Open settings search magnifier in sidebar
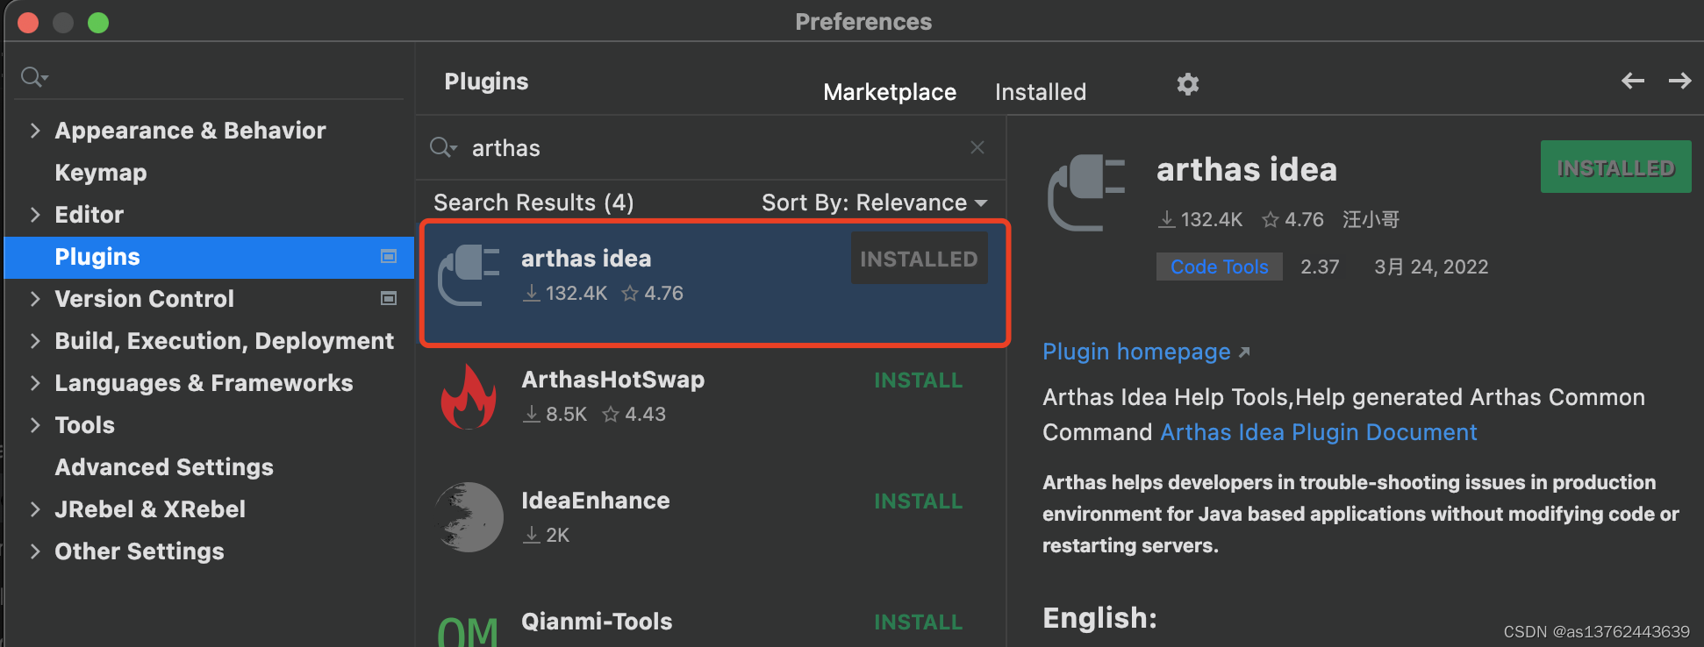This screenshot has height=647, width=1704. (x=34, y=77)
